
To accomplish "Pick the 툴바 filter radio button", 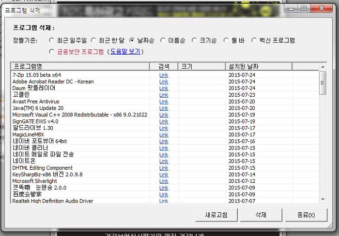I will 226,40.
